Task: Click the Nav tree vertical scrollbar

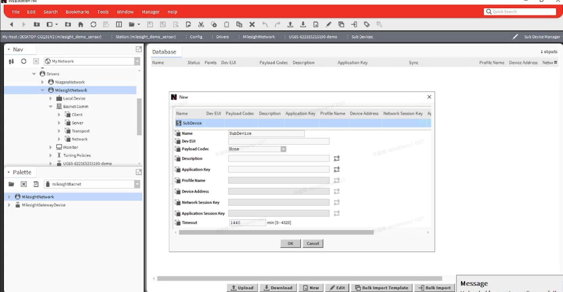Action: click(139, 116)
